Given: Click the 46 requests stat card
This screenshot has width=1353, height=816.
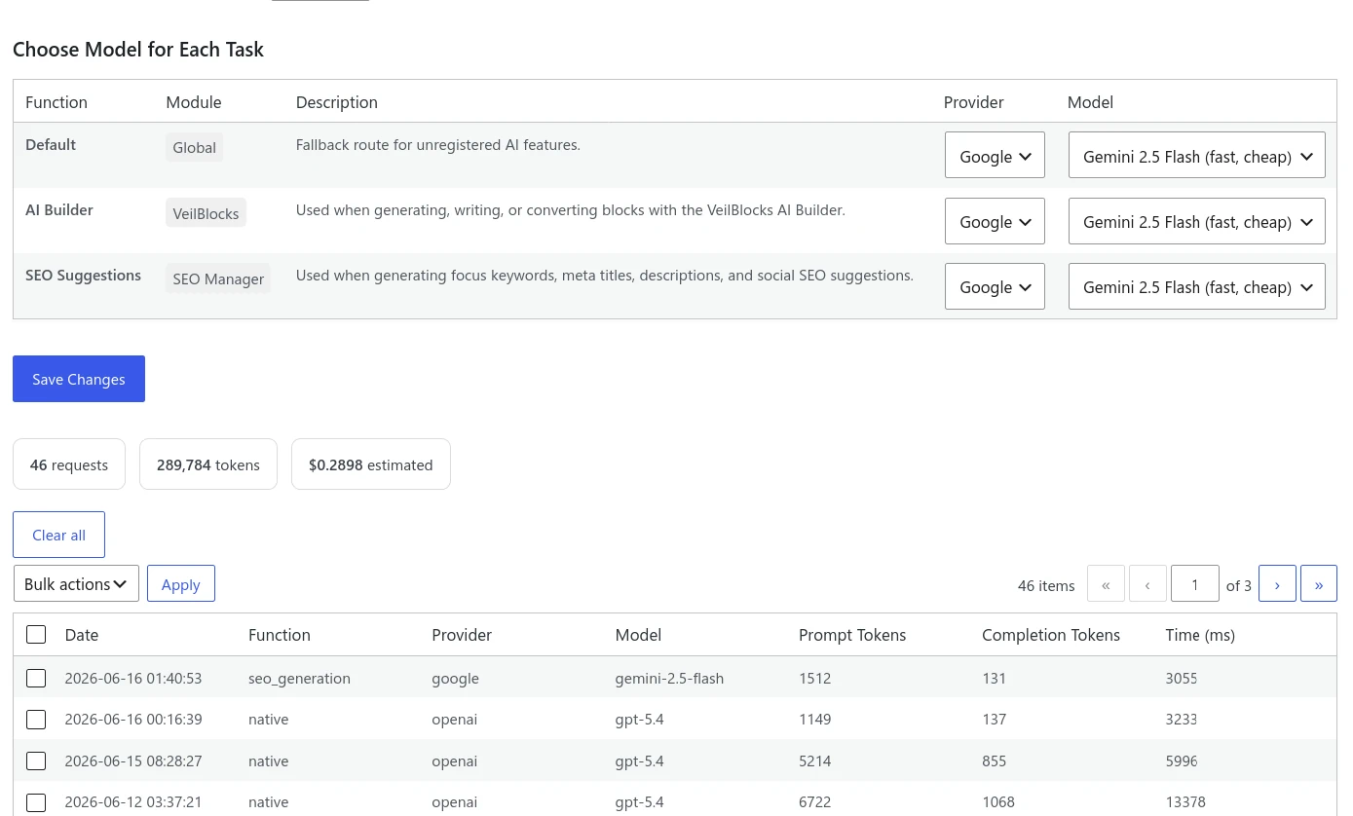Looking at the screenshot, I should (69, 464).
